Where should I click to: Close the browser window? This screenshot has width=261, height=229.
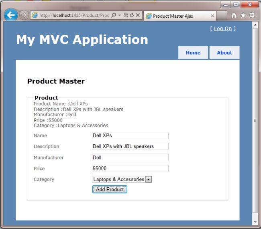click(x=249, y=5)
